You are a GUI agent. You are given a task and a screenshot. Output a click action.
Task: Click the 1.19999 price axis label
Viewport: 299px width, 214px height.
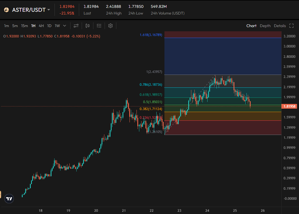(289, 138)
